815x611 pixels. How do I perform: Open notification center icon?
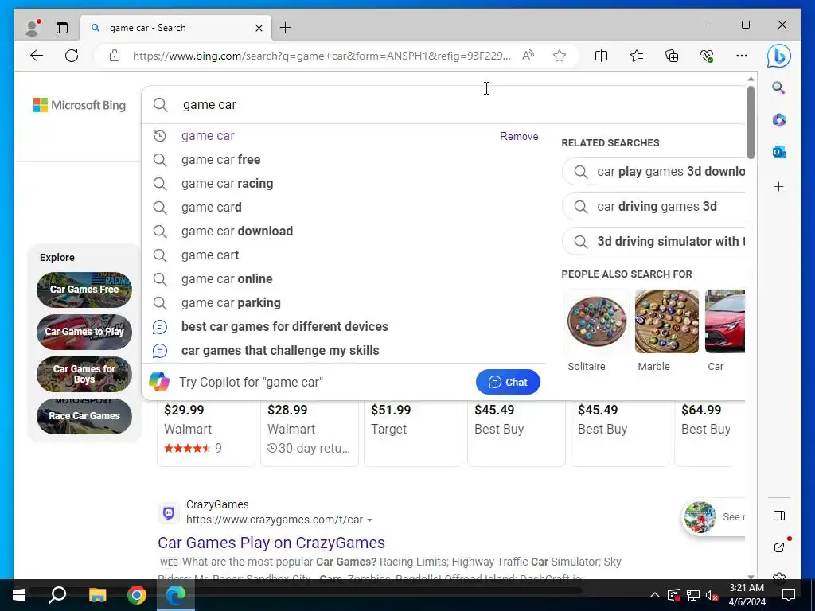(x=789, y=595)
